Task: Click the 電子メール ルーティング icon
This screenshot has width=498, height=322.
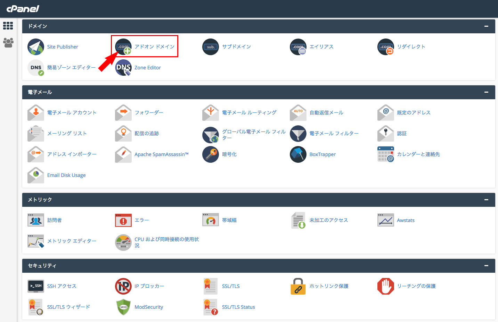Action: [x=211, y=113]
